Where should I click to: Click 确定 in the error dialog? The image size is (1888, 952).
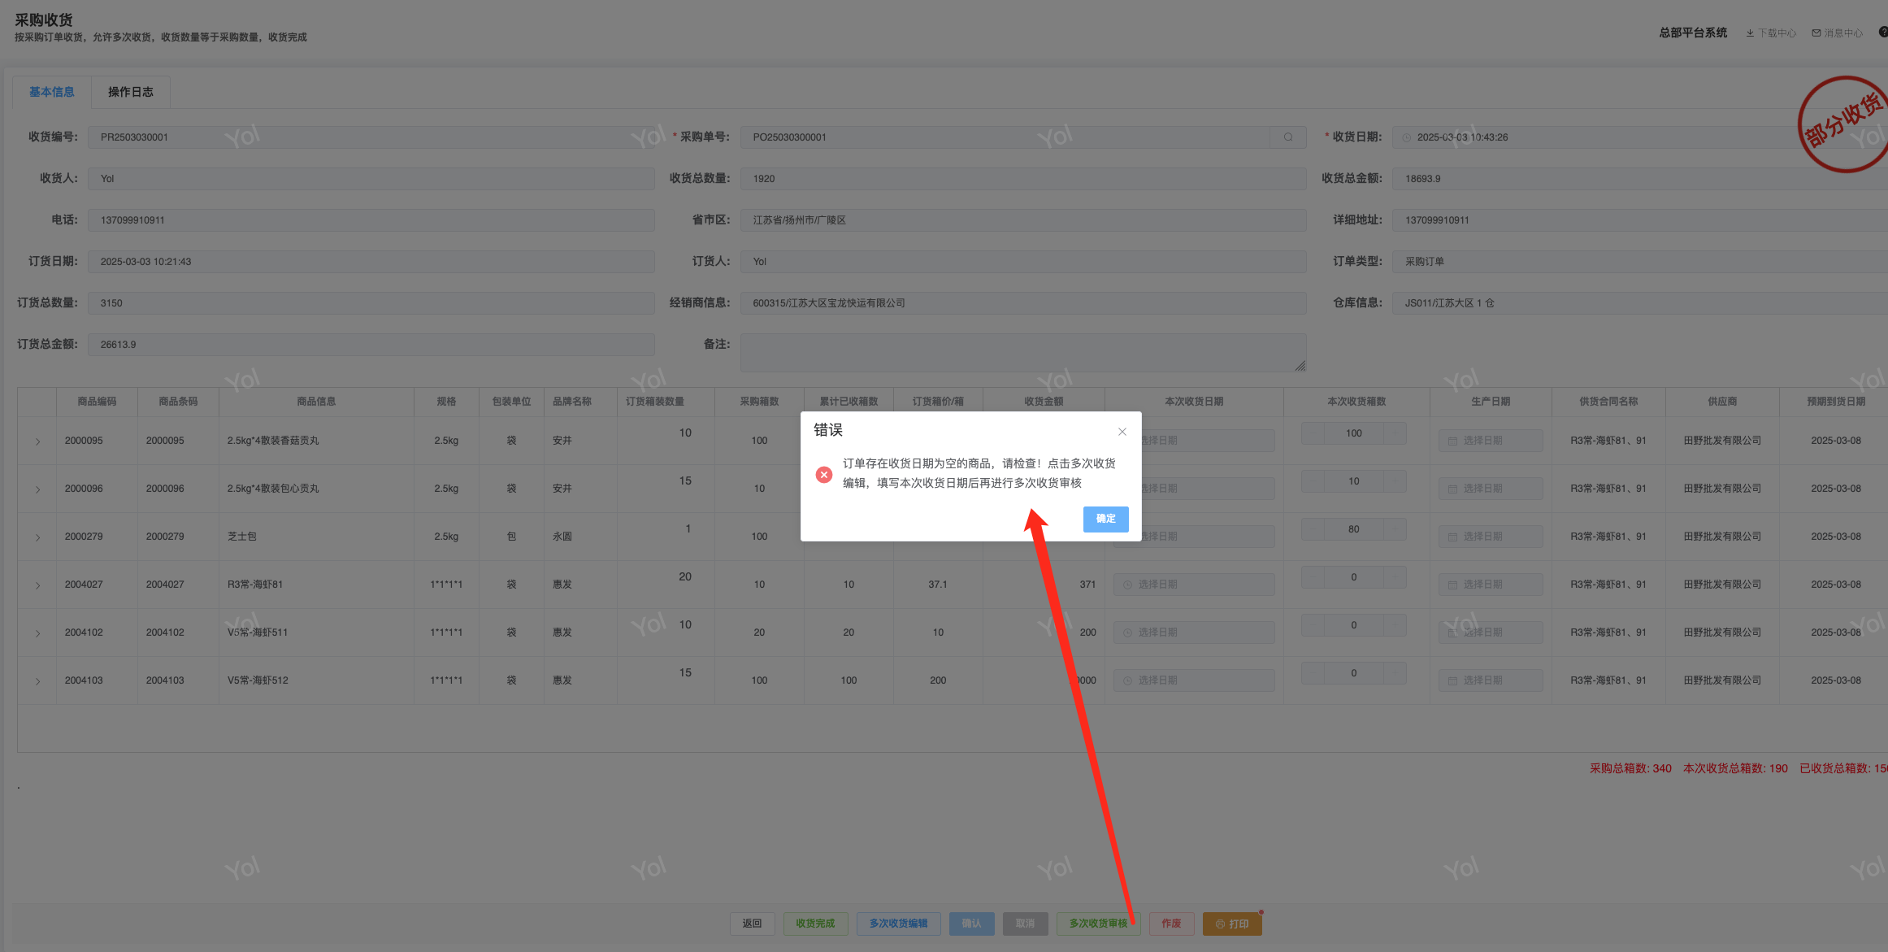tap(1105, 519)
